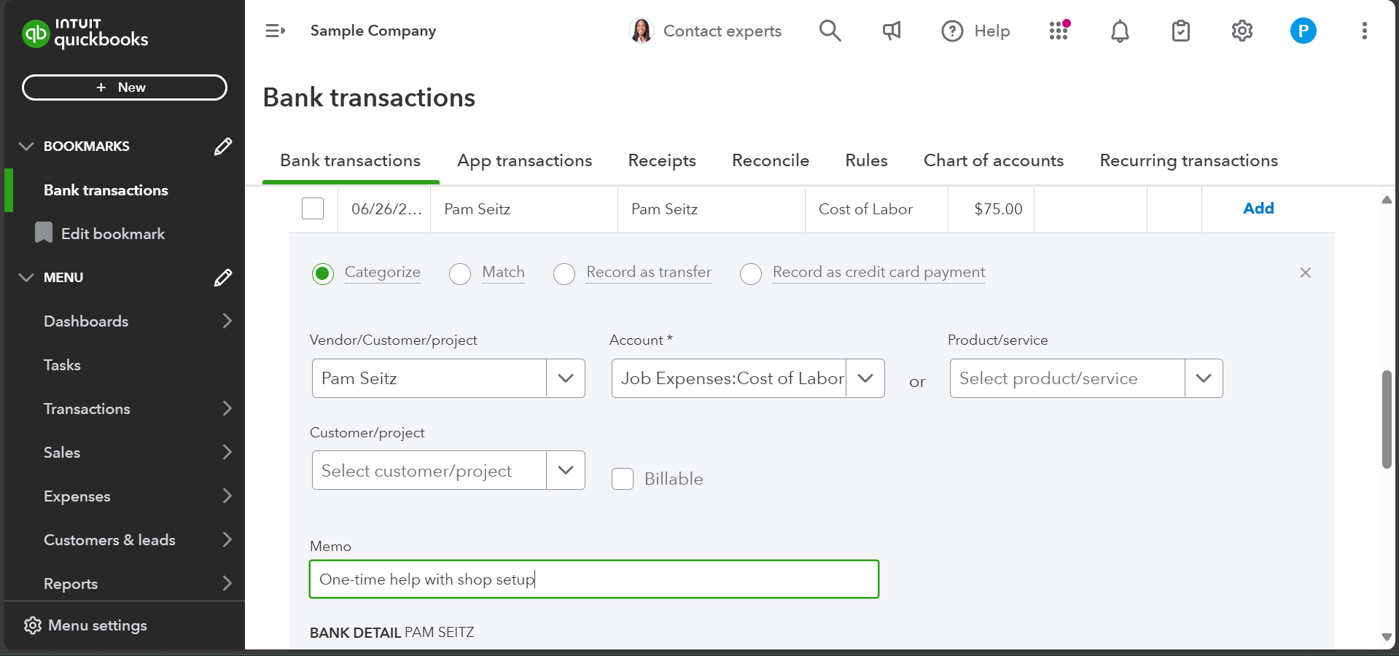Choose Record as transfer option

pos(564,274)
